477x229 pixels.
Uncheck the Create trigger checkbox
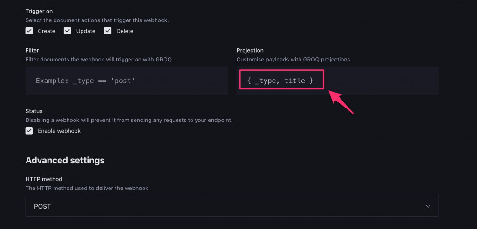click(x=29, y=31)
